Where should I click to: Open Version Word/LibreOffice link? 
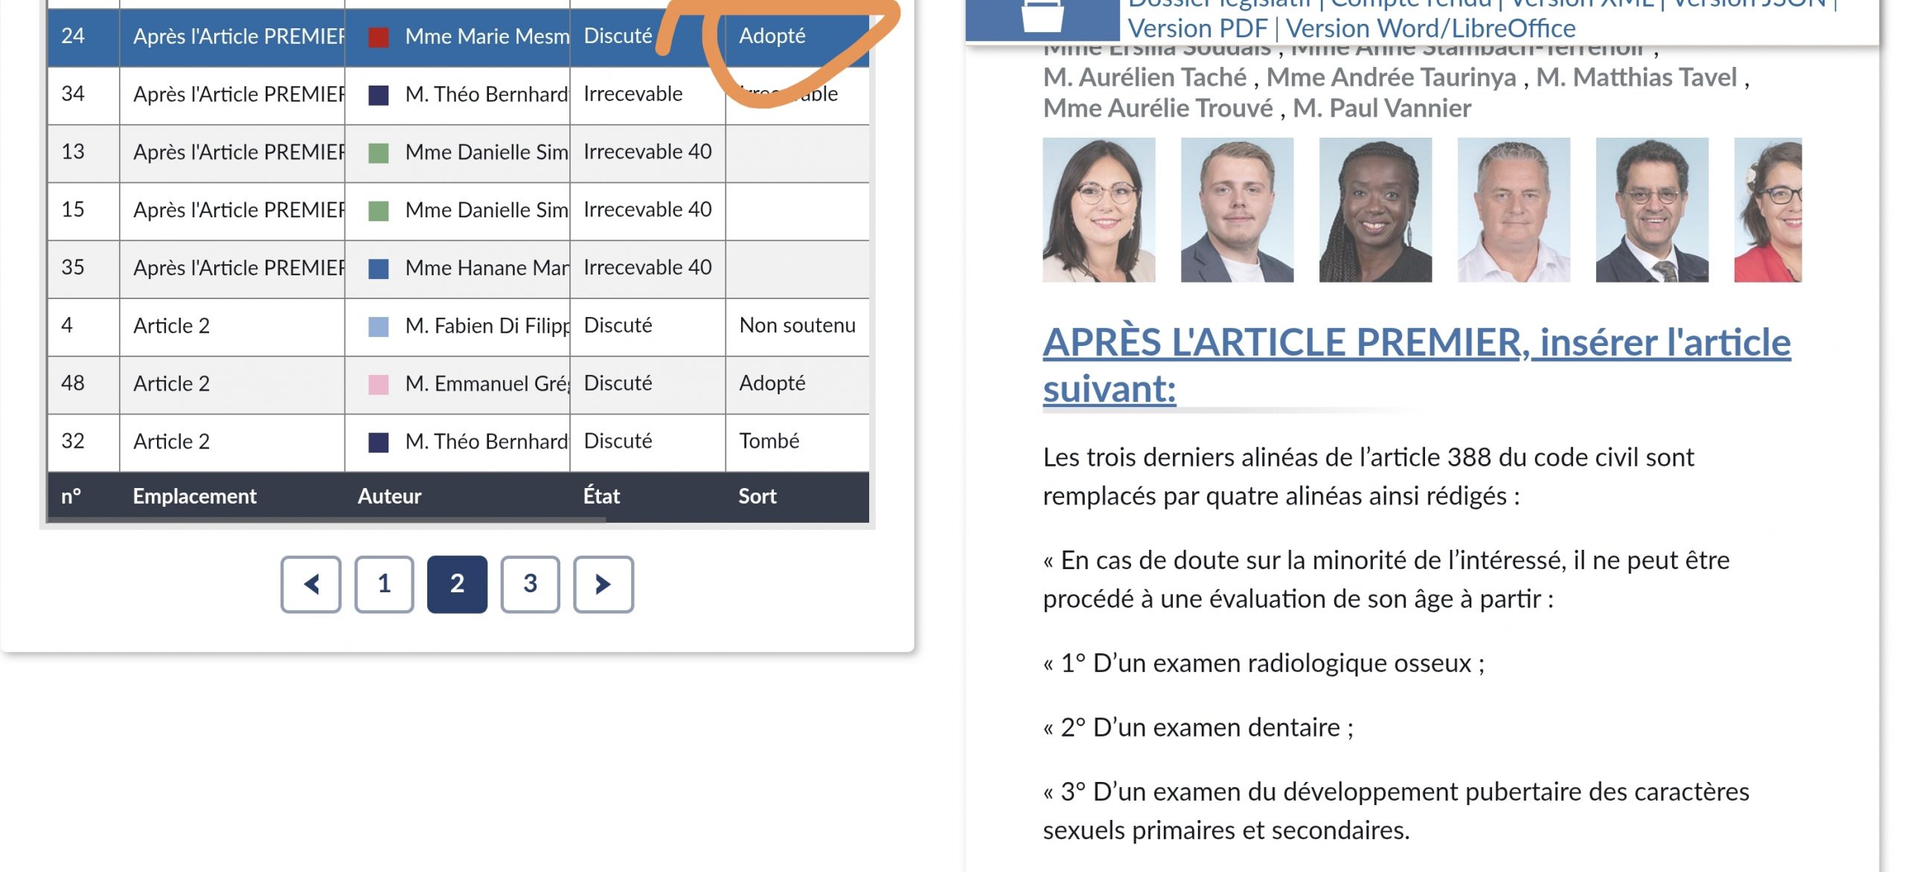pyautogui.click(x=1430, y=28)
